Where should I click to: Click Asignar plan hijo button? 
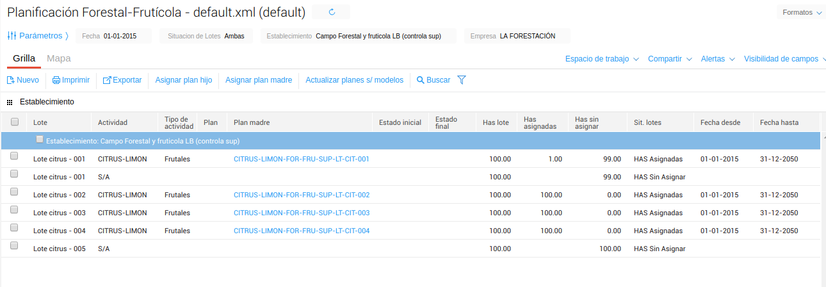184,80
